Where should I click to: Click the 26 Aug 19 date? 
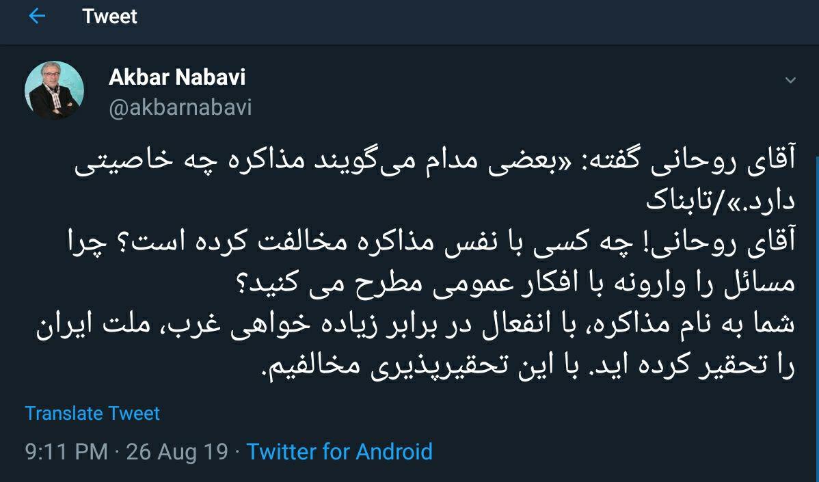tap(176, 452)
